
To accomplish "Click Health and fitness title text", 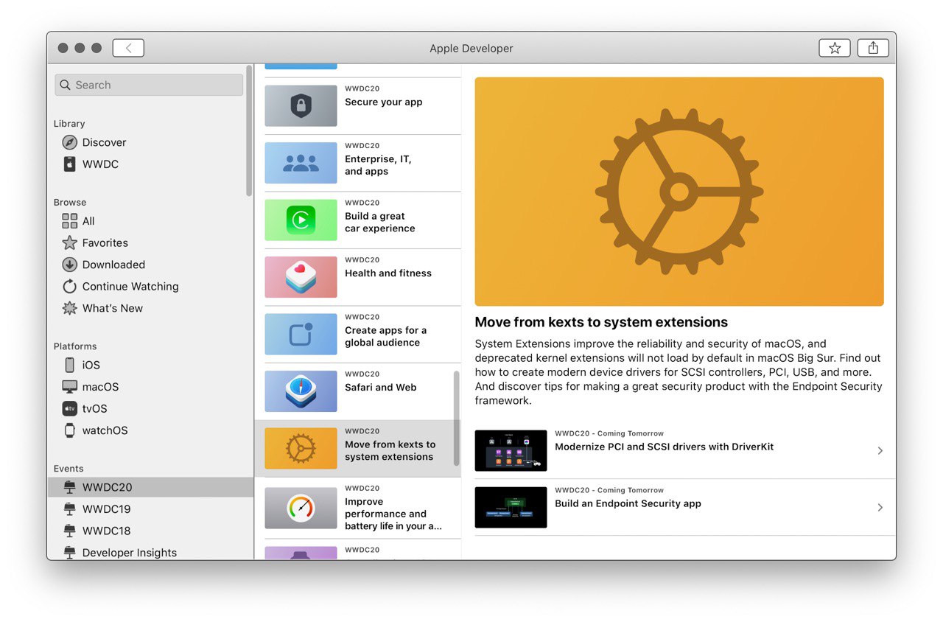I will tap(388, 273).
